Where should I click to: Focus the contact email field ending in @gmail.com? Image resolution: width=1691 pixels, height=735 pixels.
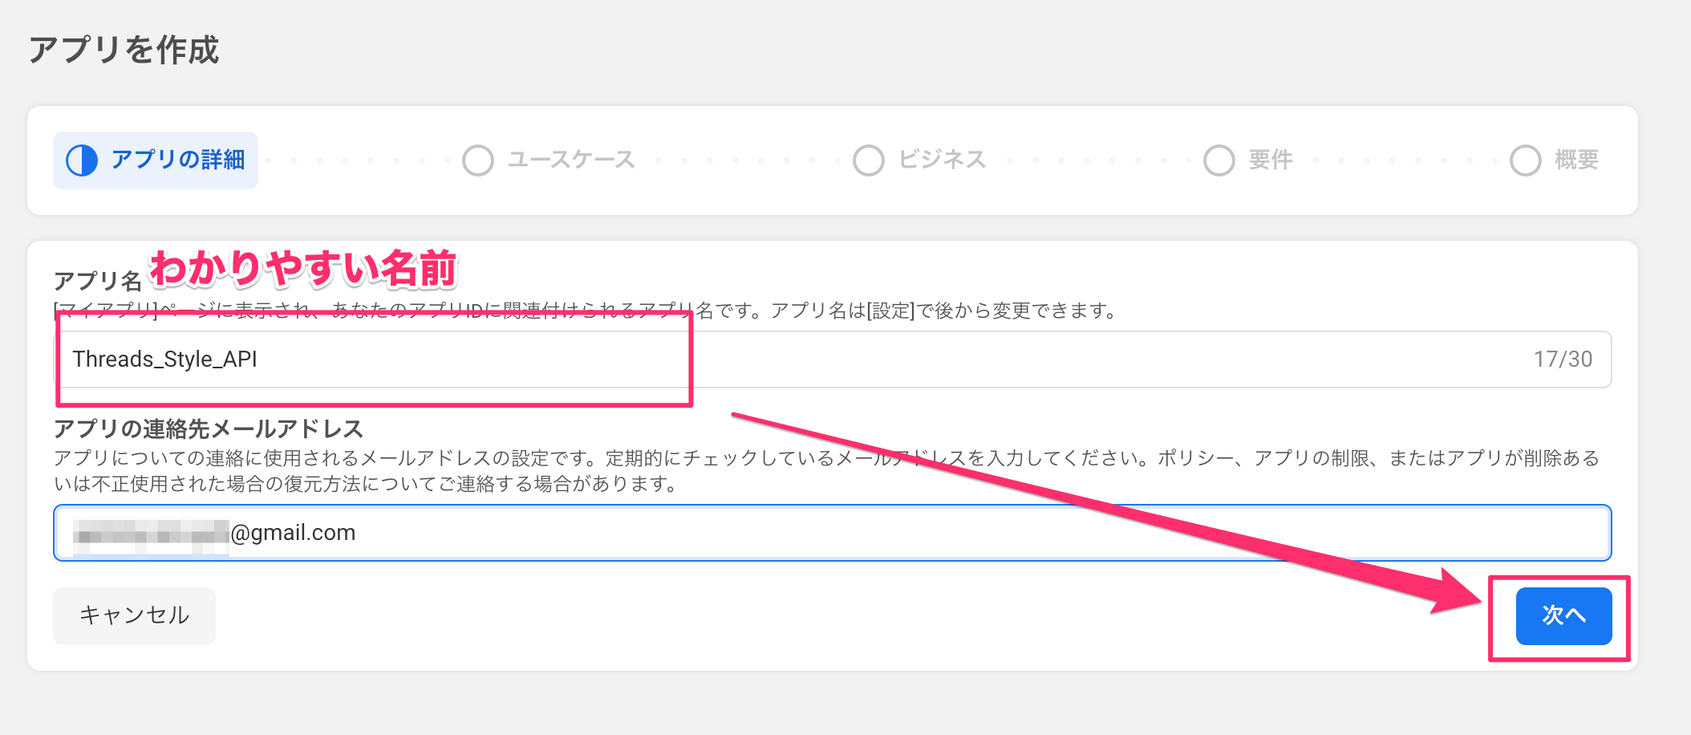tap(882, 533)
